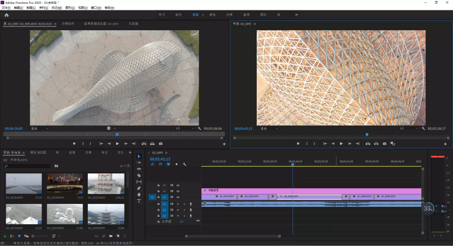Image resolution: width=453 pixels, height=246 pixels.
Task: Add marker in timeline header
Action: pos(176,164)
